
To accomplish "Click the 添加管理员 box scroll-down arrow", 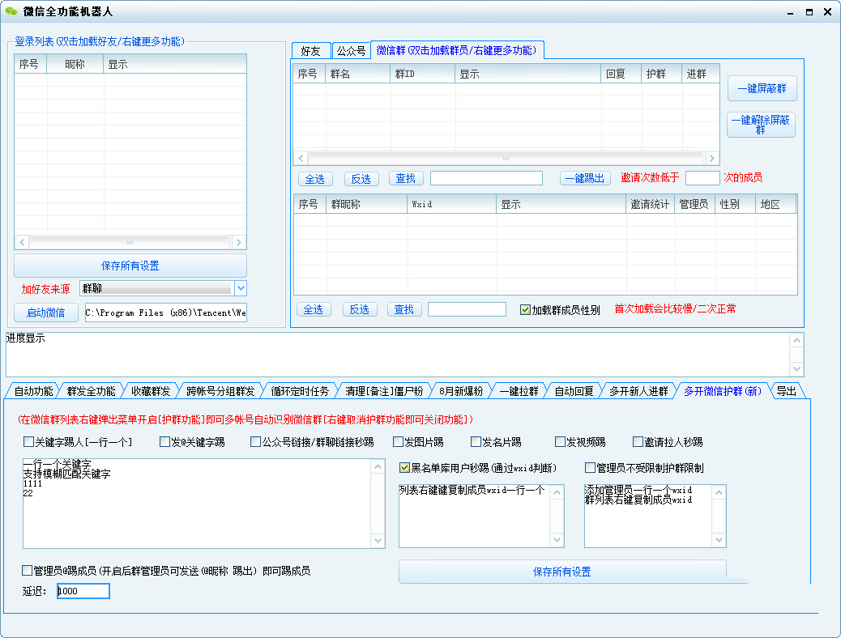I will pos(719,540).
